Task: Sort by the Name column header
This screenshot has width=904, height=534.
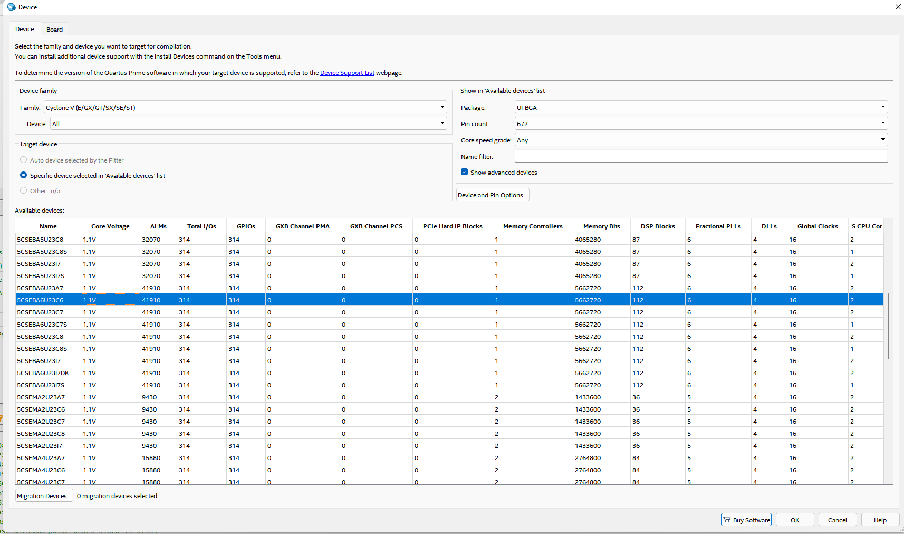Action: [x=48, y=226]
